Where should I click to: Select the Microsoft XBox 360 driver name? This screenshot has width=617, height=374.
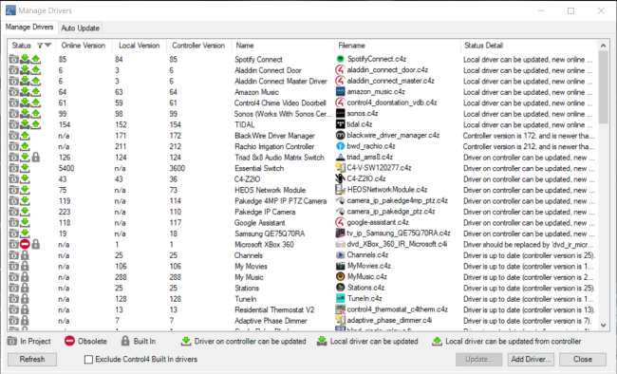pos(264,244)
